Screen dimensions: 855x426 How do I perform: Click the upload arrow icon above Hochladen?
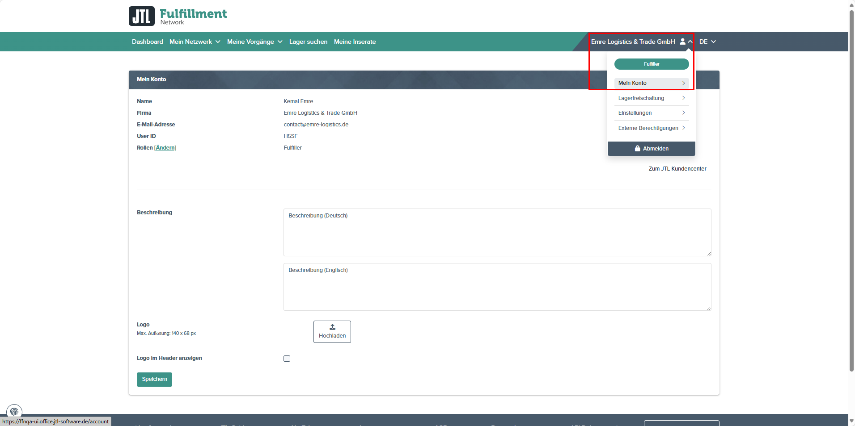click(x=332, y=327)
